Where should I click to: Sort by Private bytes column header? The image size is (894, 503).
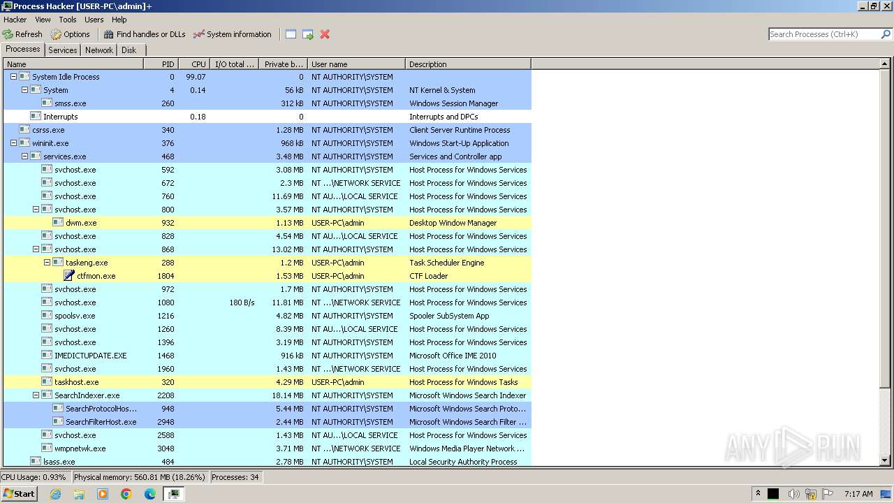[283, 64]
